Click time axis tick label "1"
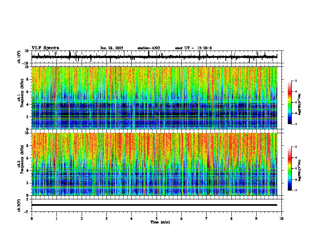The image size is (317, 245). click(x=56, y=219)
